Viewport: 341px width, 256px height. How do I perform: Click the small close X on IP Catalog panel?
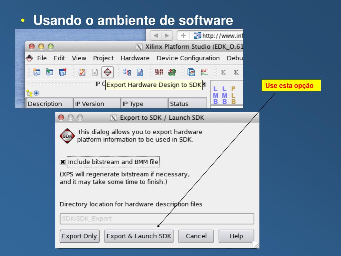point(204,84)
